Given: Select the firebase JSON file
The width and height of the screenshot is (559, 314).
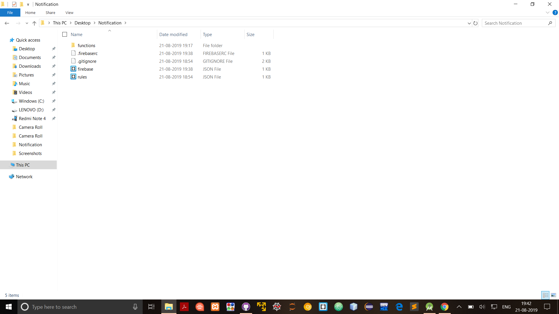Looking at the screenshot, I should pyautogui.click(x=85, y=69).
